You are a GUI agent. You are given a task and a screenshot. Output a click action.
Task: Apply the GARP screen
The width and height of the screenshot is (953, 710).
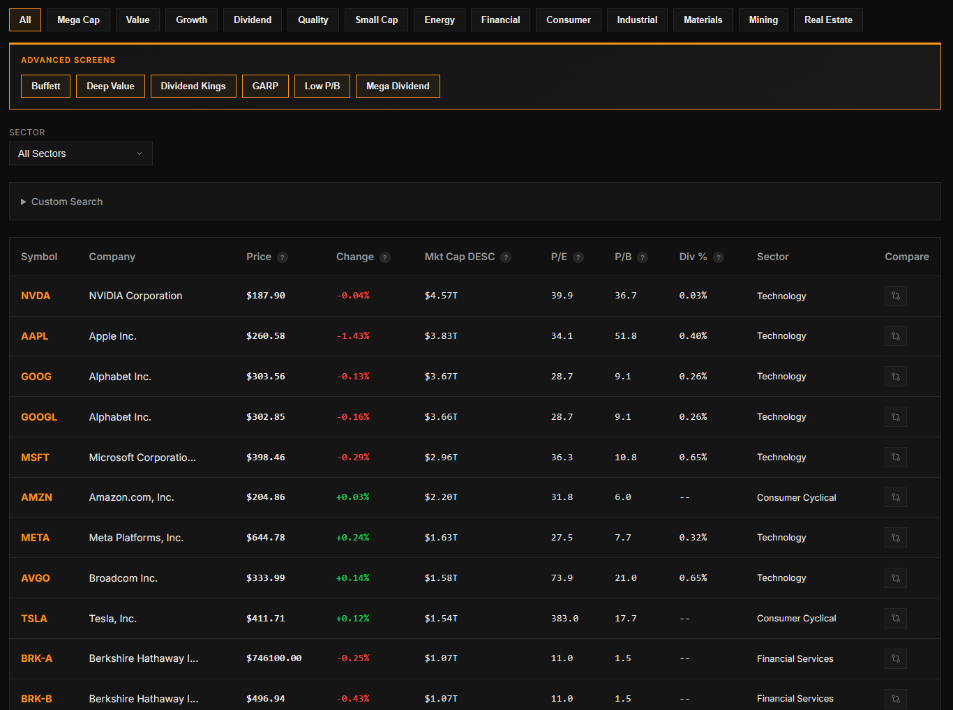tap(265, 86)
